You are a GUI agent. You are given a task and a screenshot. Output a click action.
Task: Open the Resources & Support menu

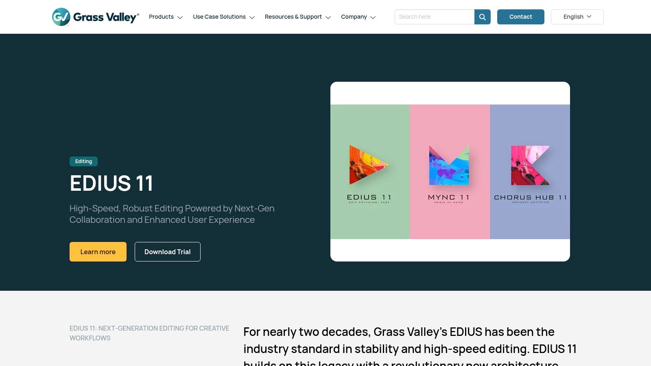293,17
